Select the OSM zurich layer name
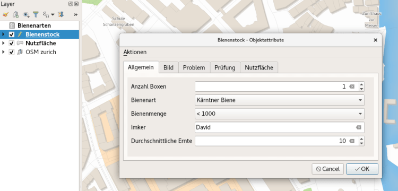 tap(41, 52)
